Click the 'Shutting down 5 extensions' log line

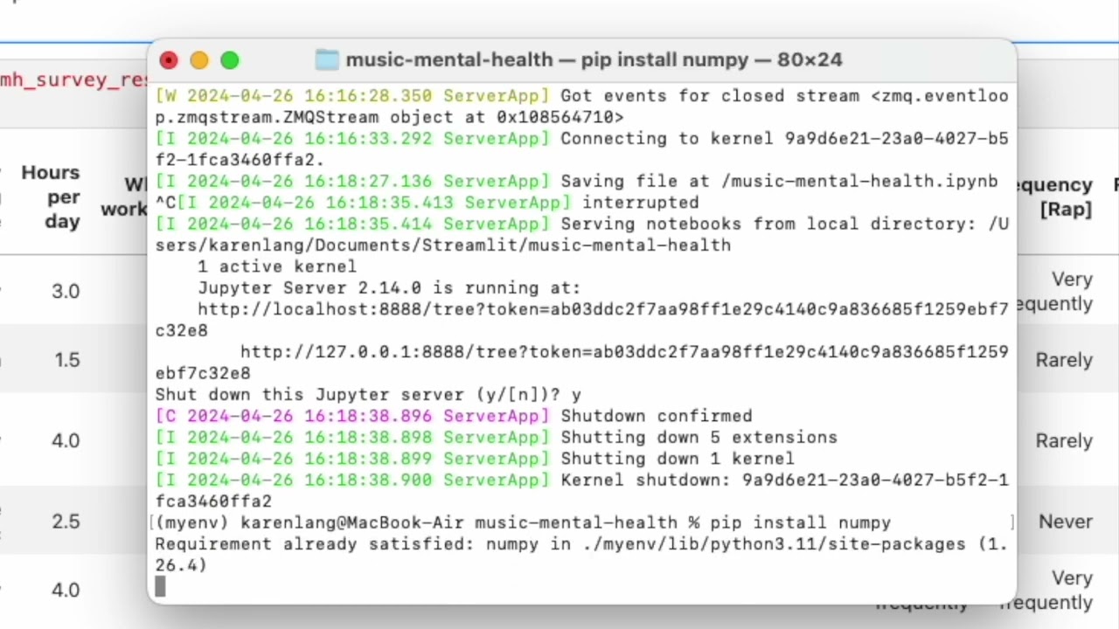pyautogui.click(x=497, y=438)
